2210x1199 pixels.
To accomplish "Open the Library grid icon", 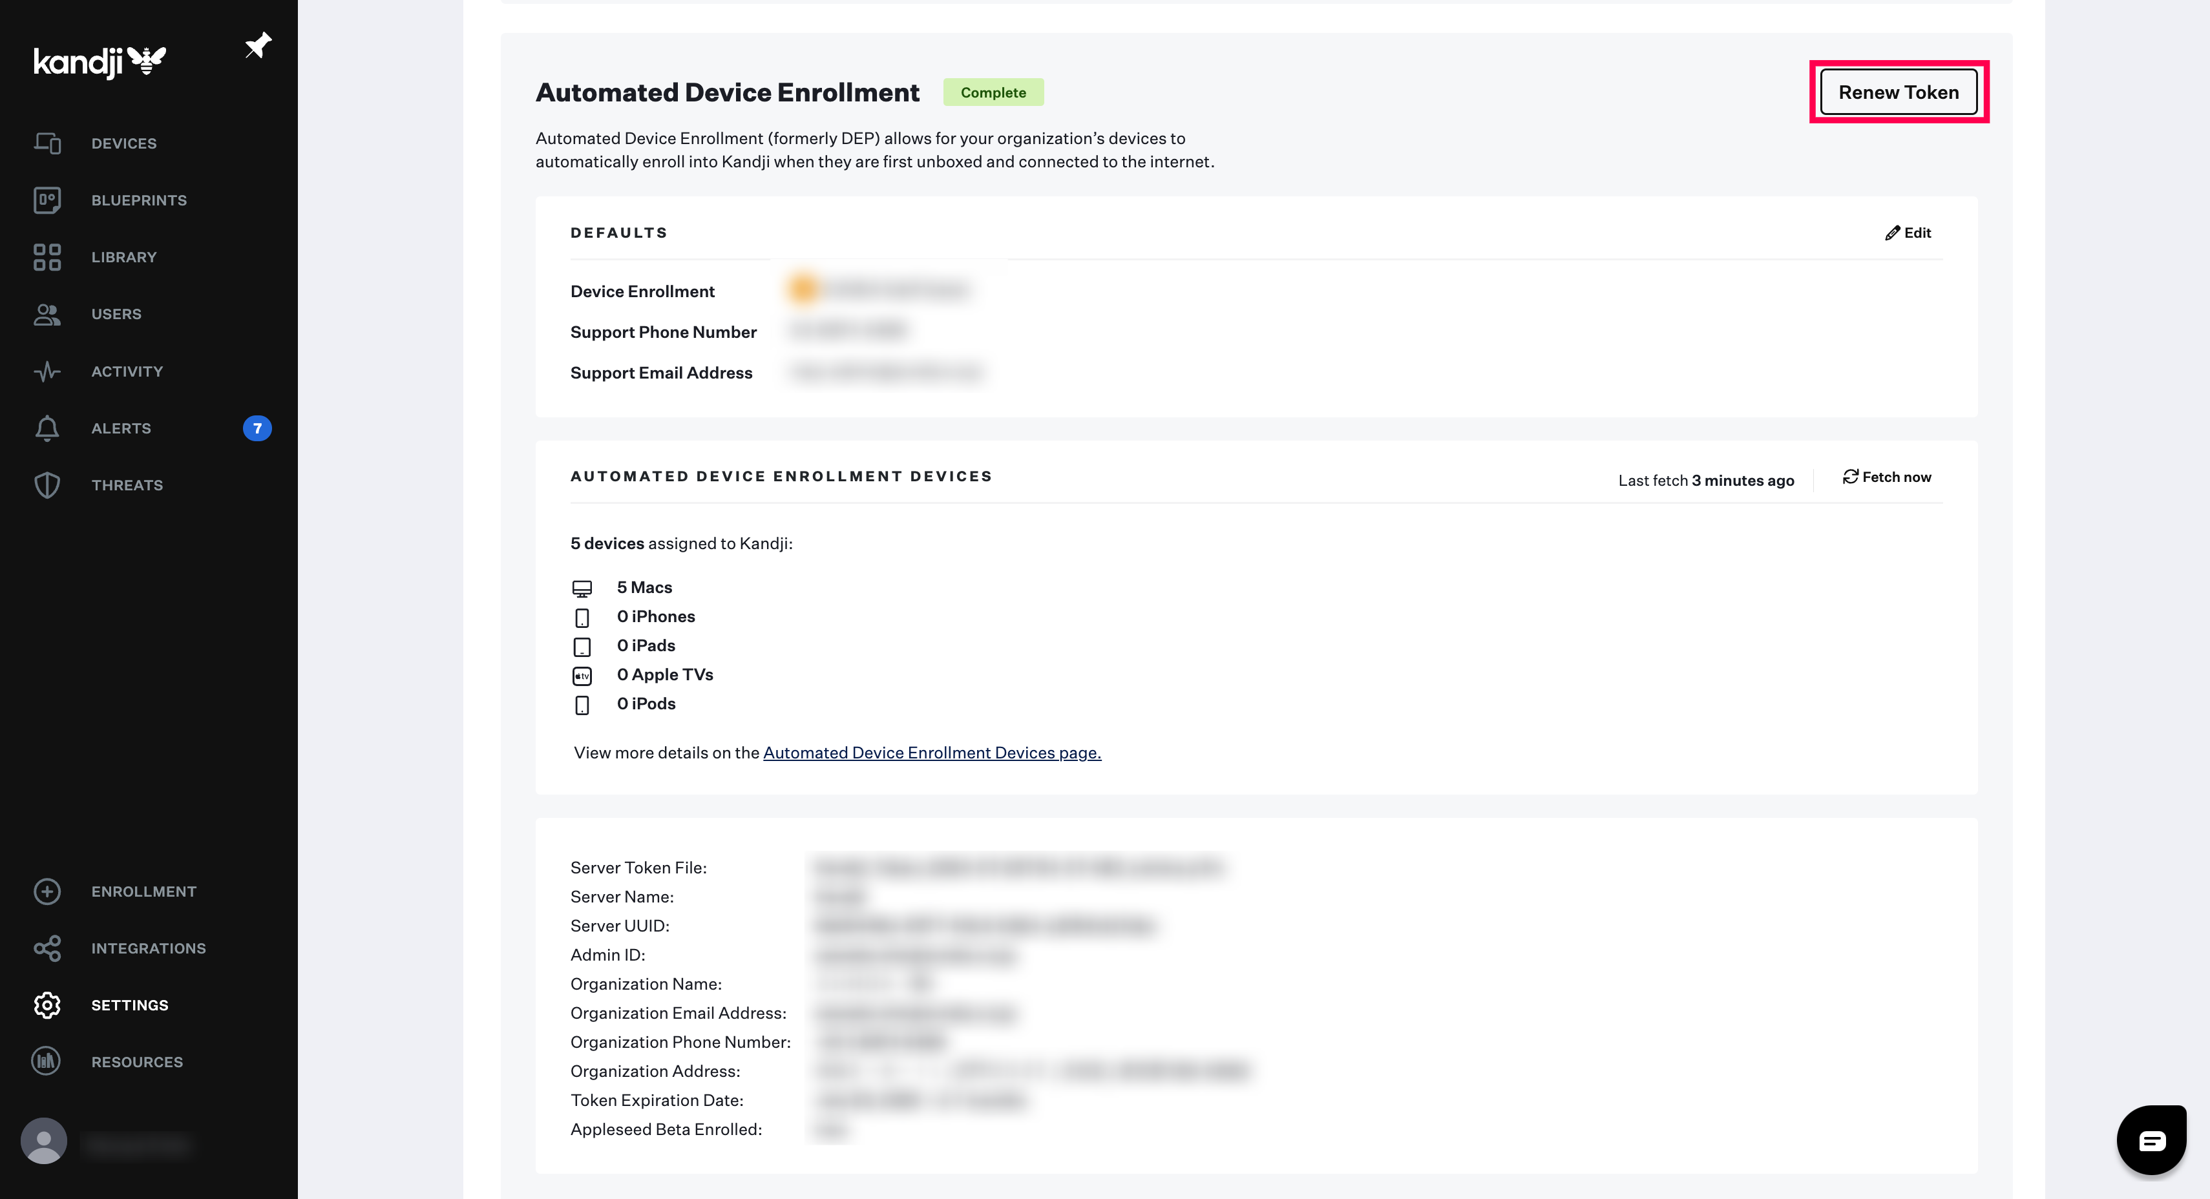I will (x=47, y=257).
